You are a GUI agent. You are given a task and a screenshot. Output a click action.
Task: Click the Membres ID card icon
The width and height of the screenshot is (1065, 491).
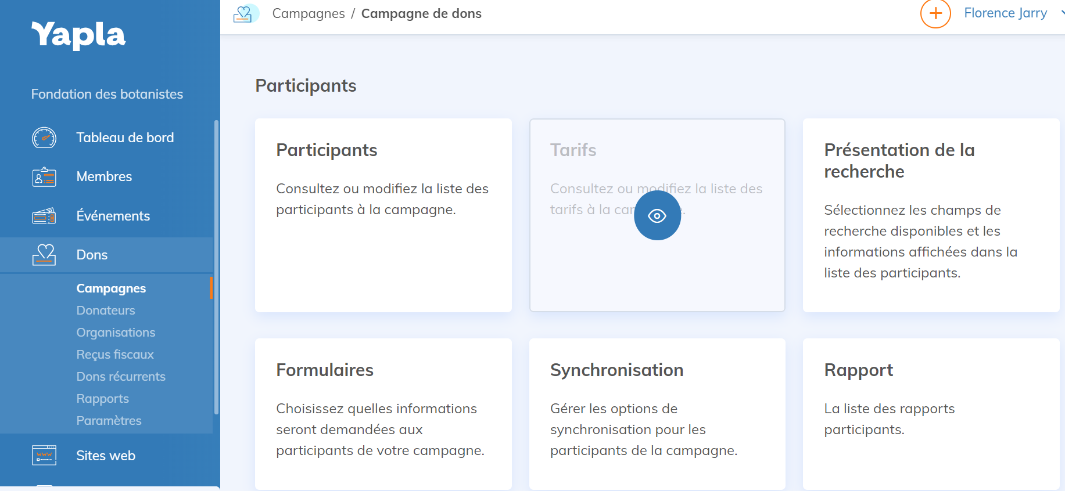coord(44,177)
